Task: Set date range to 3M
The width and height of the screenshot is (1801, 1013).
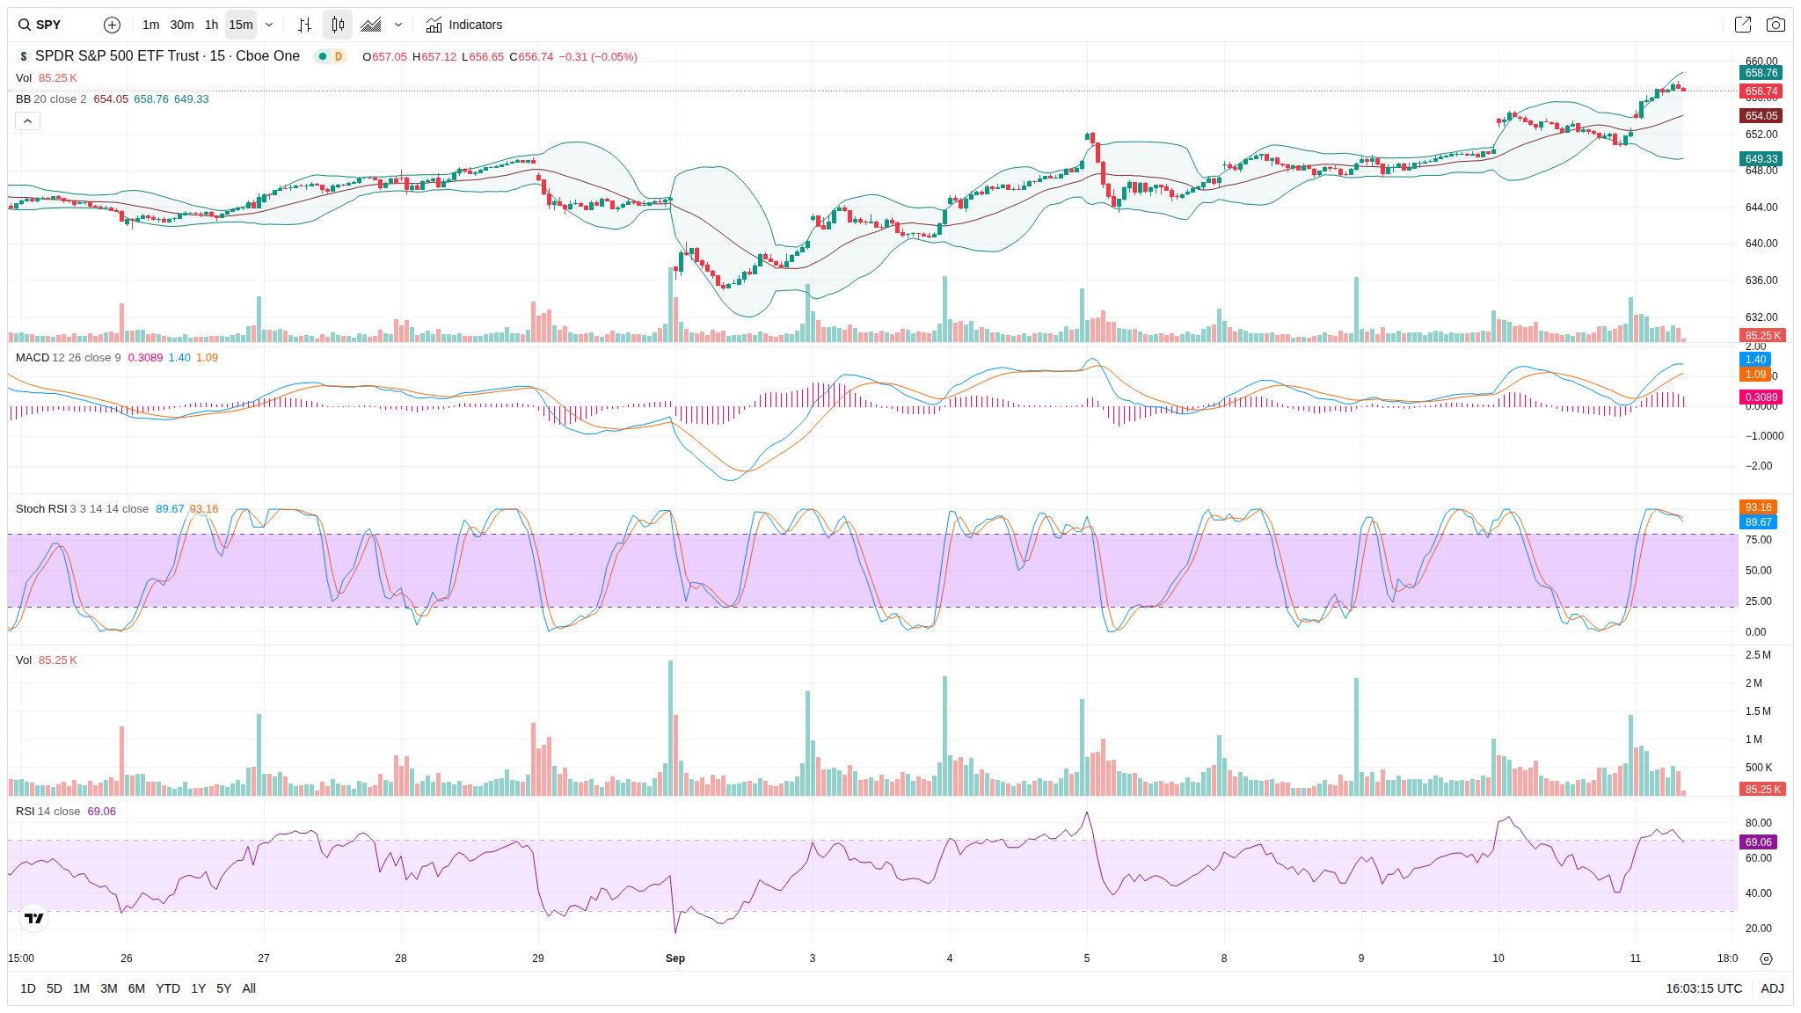Action: tap(109, 988)
